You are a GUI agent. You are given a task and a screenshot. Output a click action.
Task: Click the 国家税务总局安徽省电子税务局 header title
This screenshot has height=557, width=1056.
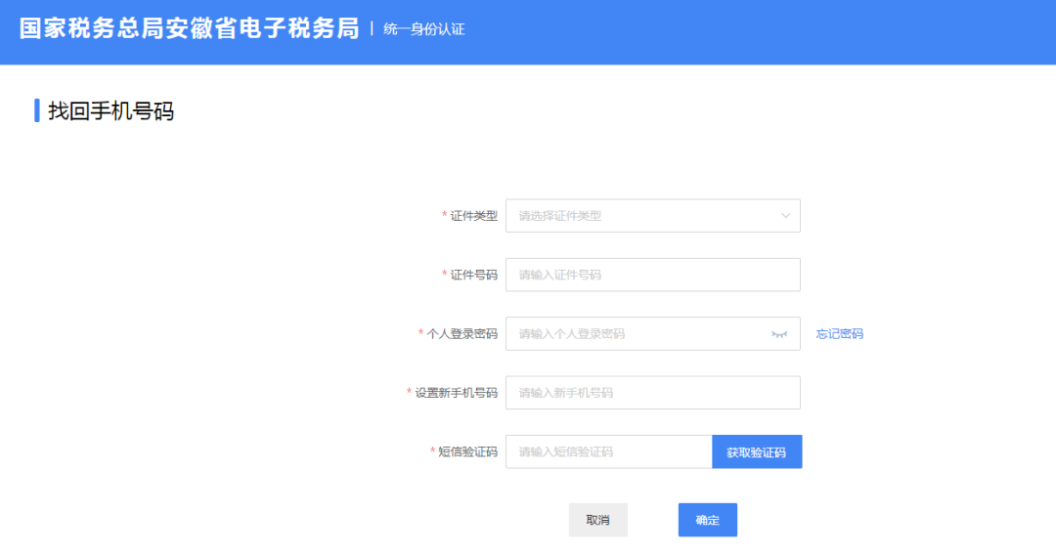click(x=190, y=28)
